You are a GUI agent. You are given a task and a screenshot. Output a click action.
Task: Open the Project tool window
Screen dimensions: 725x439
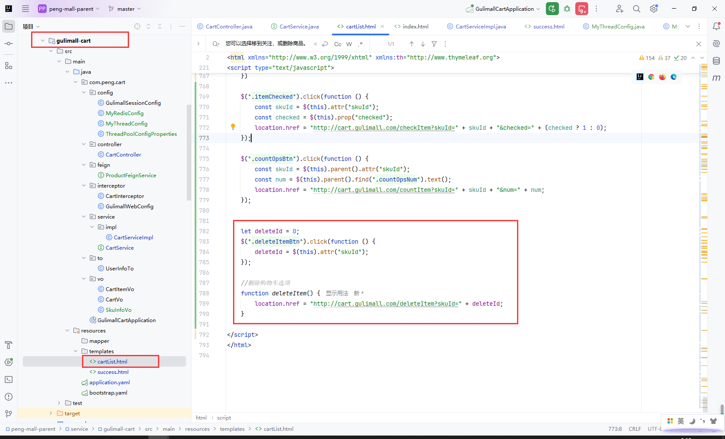(x=9, y=26)
